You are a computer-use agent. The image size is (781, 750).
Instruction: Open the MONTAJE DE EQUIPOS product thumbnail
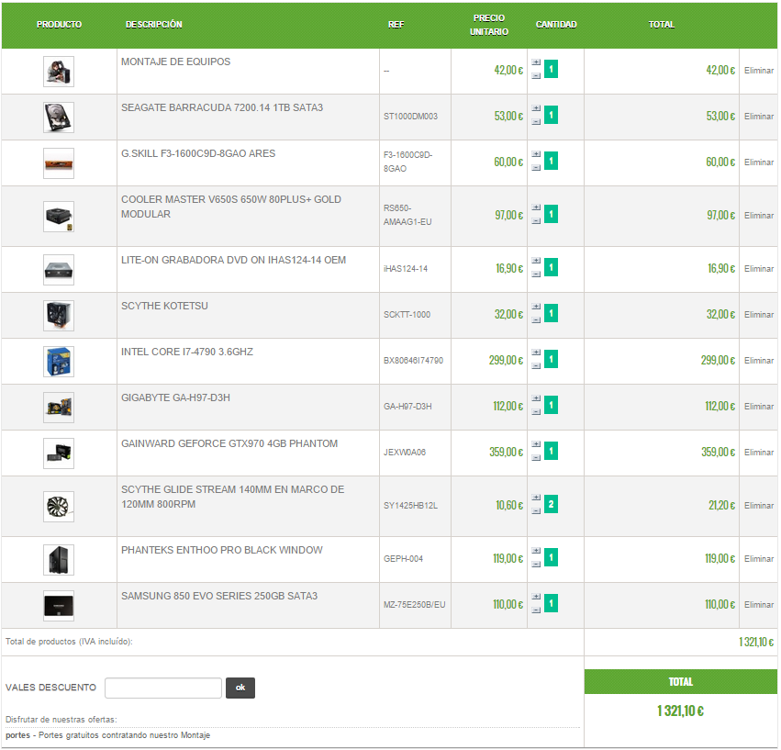pos(59,72)
